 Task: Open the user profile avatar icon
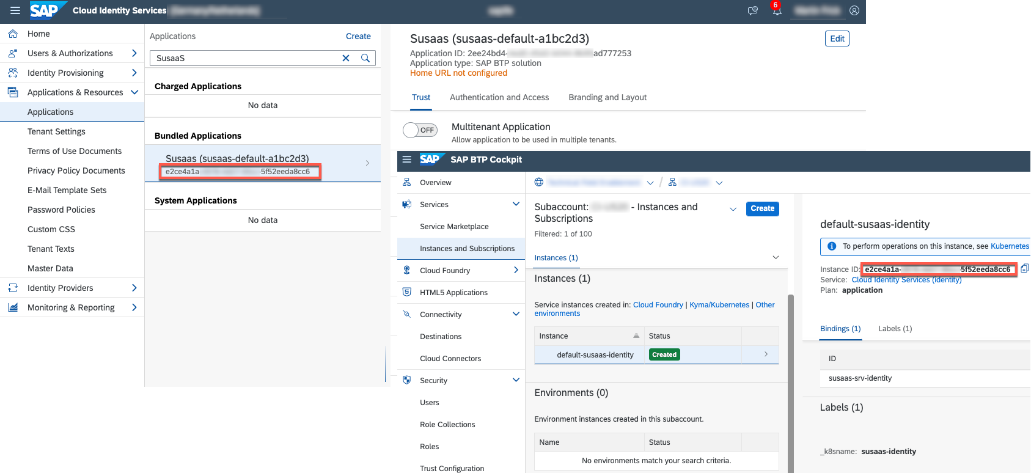[x=854, y=10]
